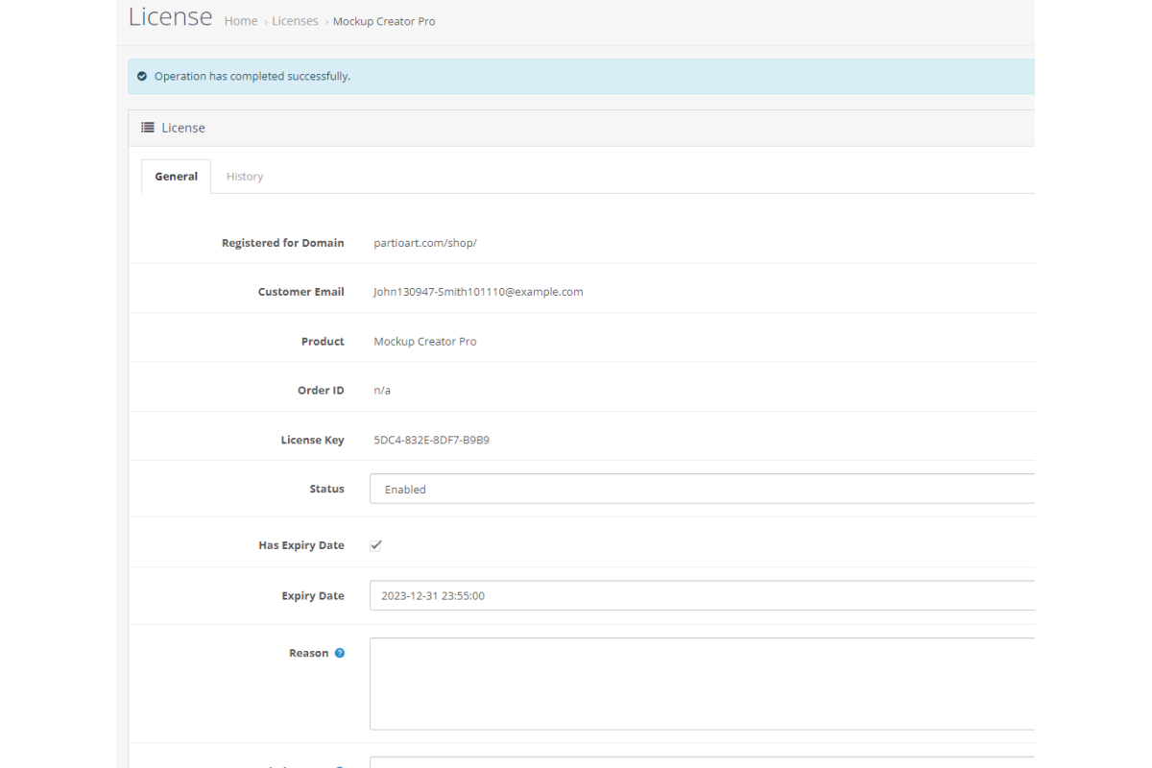The image size is (1152, 768).
Task: Click the Order ID value n/a
Action: pos(382,391)
